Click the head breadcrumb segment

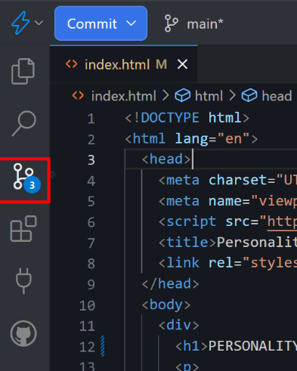click(x=277, y=96)
